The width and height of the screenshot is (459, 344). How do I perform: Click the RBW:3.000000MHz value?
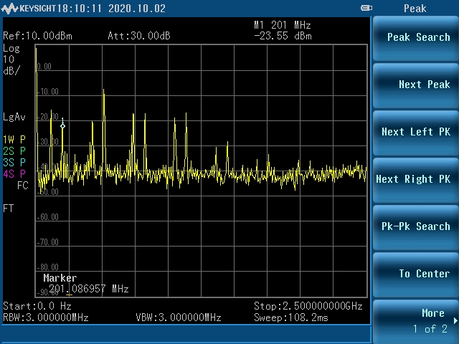(x=46, y=317)
